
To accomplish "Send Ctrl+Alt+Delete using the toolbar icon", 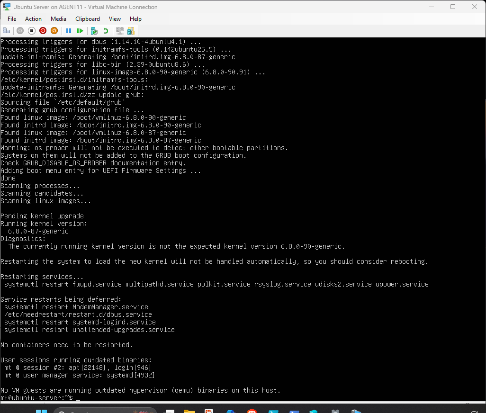I will pos(7,31).
